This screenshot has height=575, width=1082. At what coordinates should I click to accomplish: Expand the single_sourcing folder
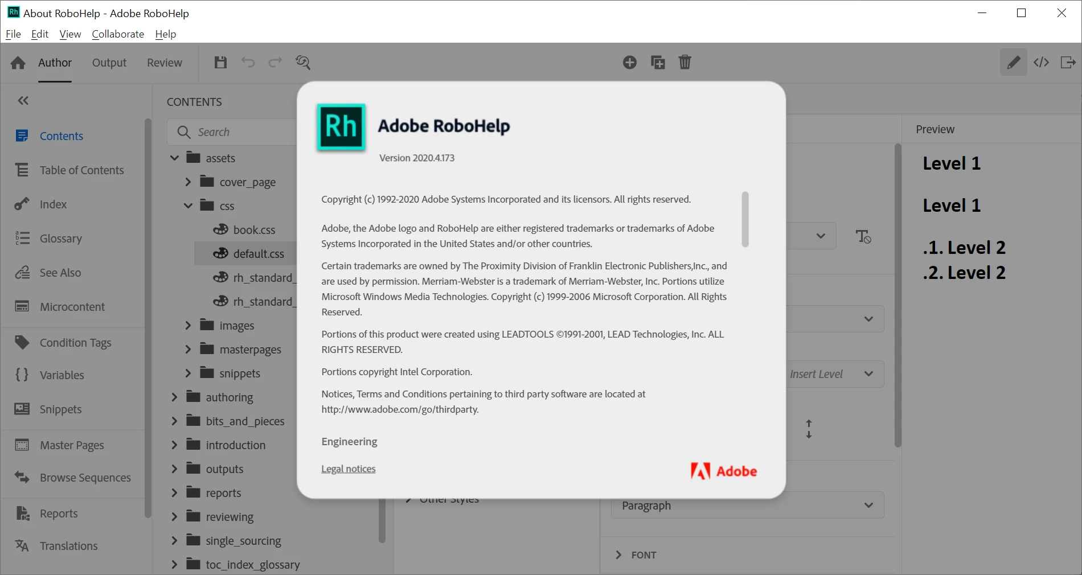click(x=174, y=540)
